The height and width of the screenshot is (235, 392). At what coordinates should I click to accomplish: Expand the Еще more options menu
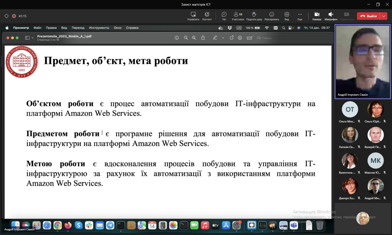[300, 16]
